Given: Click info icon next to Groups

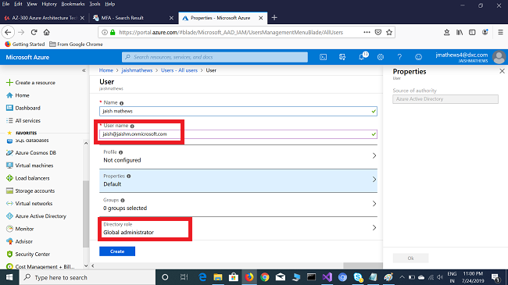Looking at the screenshot, I should pos(123,201).
